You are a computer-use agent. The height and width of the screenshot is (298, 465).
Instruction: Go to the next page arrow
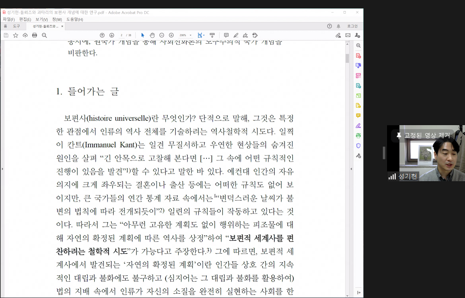pyautogui.click(x=111, y=35)
